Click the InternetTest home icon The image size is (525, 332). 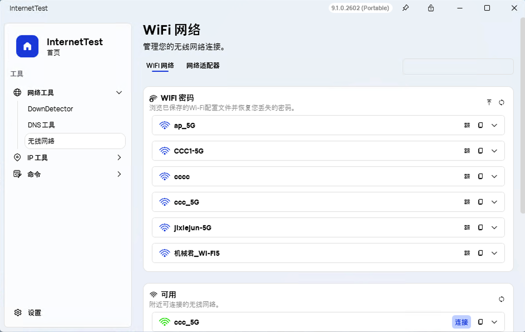coord(27,46)
